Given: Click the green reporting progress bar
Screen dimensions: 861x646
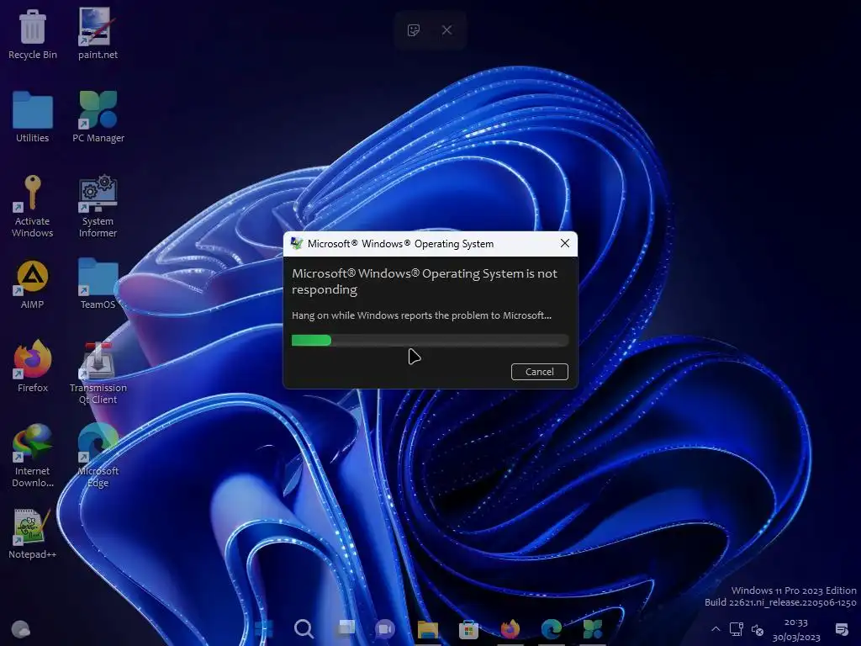Looking at the screenshot, I should 430,341.
